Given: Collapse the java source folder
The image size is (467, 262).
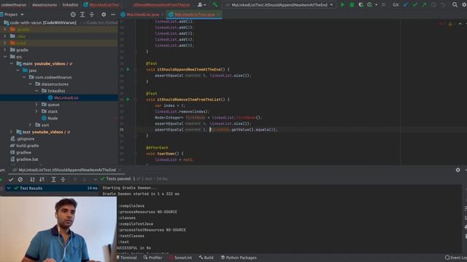Looking at the screenshot, I should tap(18, 71).
